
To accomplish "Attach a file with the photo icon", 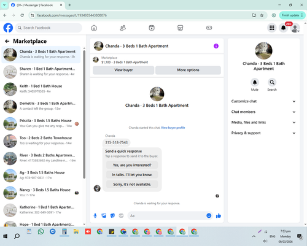I will [x=104, y=215].
